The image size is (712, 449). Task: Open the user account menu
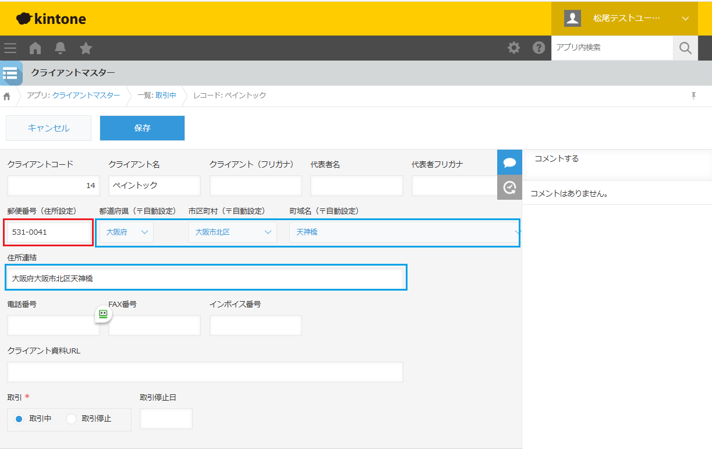click(x=624, y=18)
